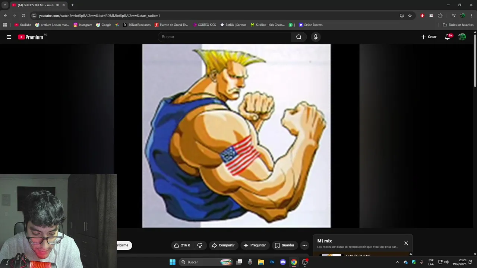
Task: Switch to Chrome in the taskbar
Action: coord(294,262)
